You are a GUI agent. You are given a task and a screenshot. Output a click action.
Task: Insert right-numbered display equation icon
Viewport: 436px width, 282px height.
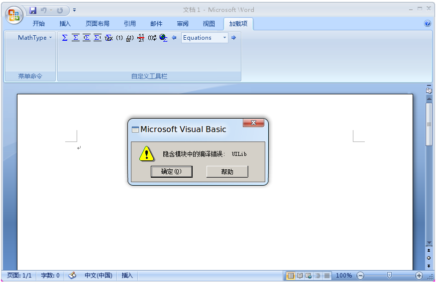tap(98, 38)
